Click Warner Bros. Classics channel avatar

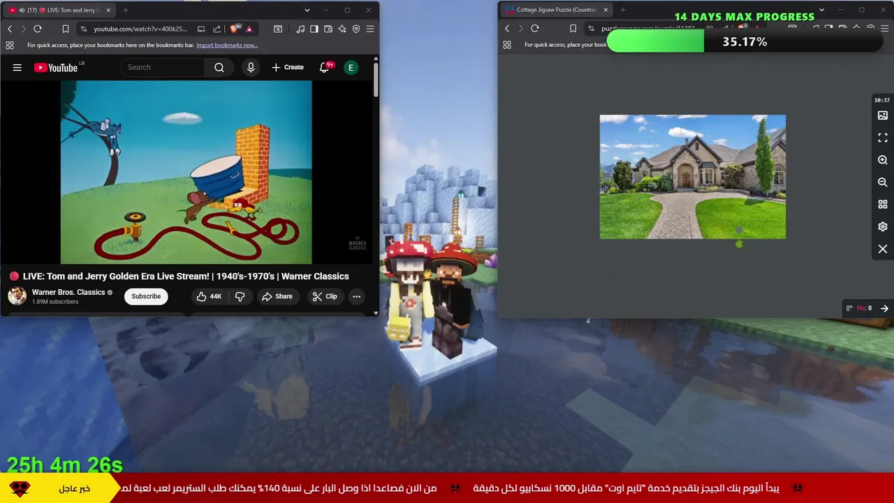(17, 296)
